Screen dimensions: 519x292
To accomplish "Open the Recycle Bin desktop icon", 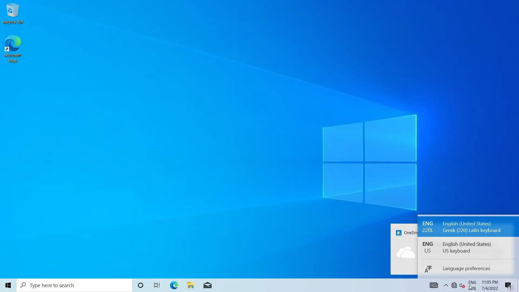I will (x=12, y=14).
